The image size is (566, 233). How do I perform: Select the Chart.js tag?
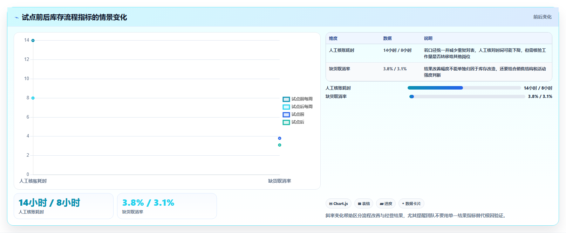pyautogui.click(x=339, y=204)
